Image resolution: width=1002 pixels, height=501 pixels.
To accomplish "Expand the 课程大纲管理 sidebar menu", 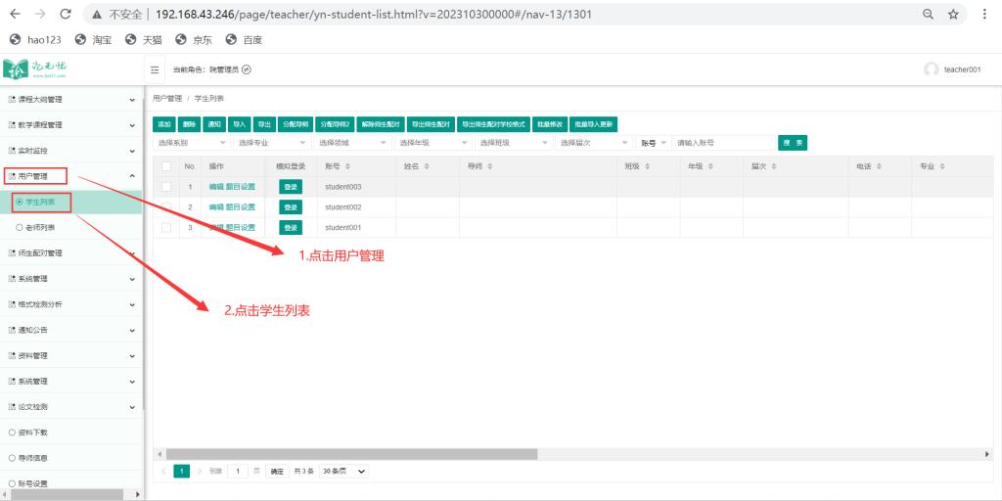I will coord(71,99).
